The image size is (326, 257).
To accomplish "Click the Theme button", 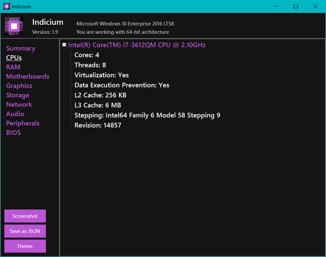I will coord(25,246).
